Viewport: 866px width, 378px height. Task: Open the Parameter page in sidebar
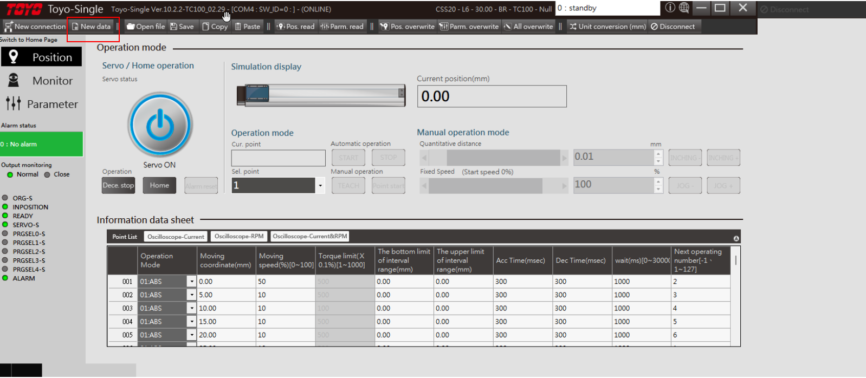[x=41, y=103]
